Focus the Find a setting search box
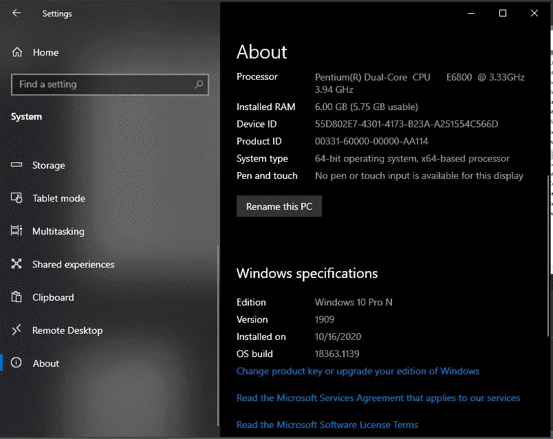 109,85
